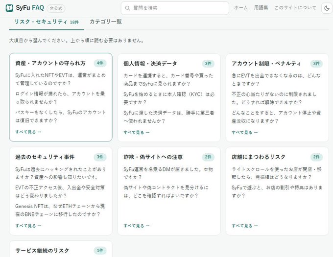This screenshot has height=257, width=333.
Task: Focus the 質問を検索 search field
Action: (x=175, y=8)
